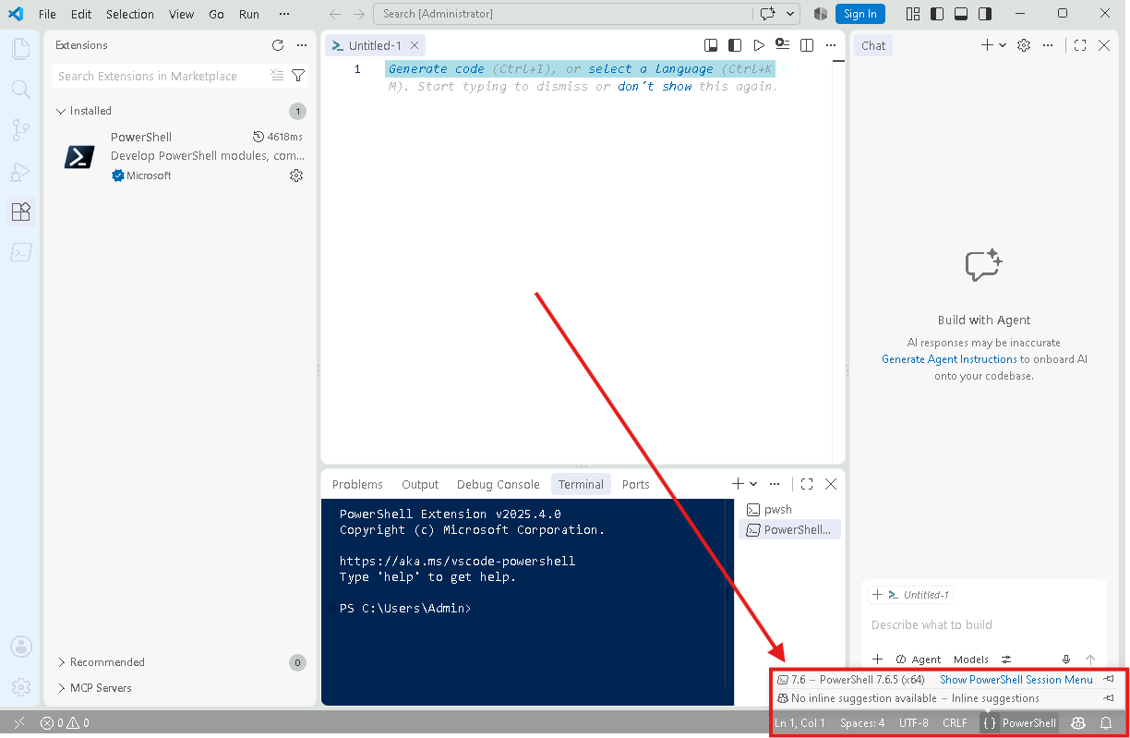This screenshot has width=1130, height=738.
Task: Open the File menu
Action: [x=47, y=14]
